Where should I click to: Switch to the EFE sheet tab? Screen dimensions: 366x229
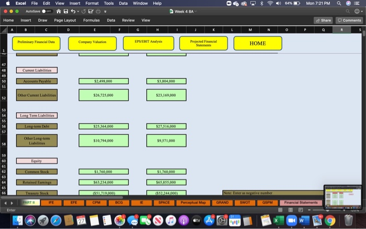pyautogui.click(x=74, y=203)
